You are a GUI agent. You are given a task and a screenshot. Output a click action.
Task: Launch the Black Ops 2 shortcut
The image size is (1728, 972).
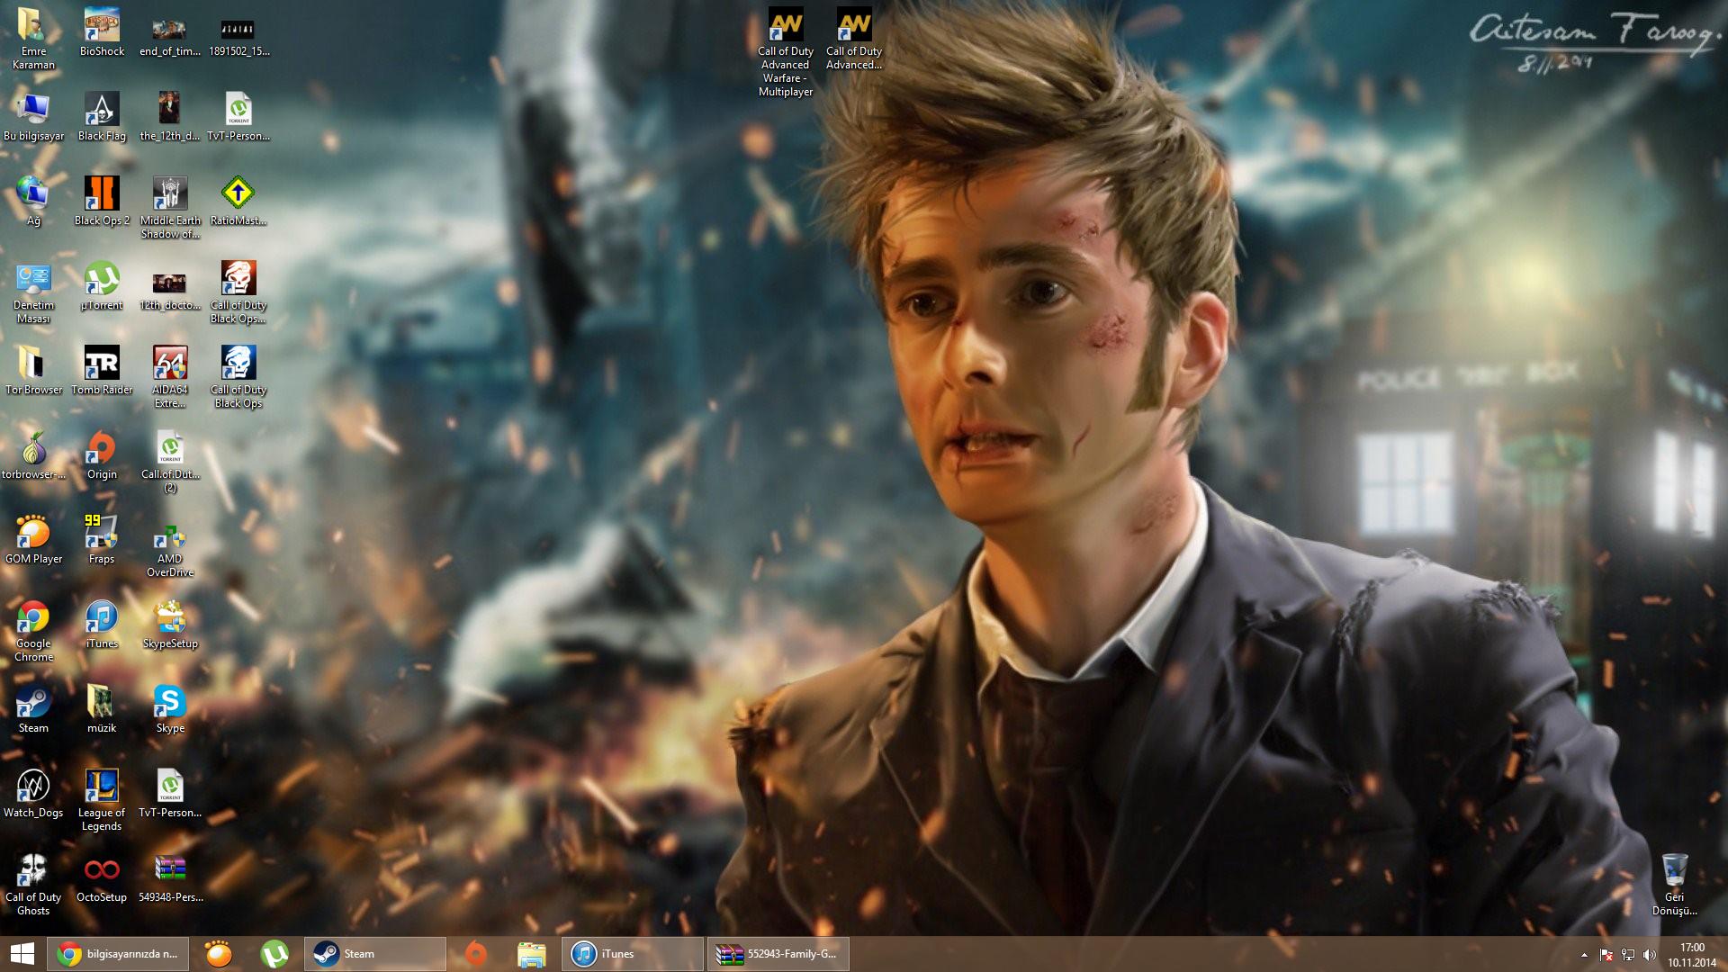point(102,201)
